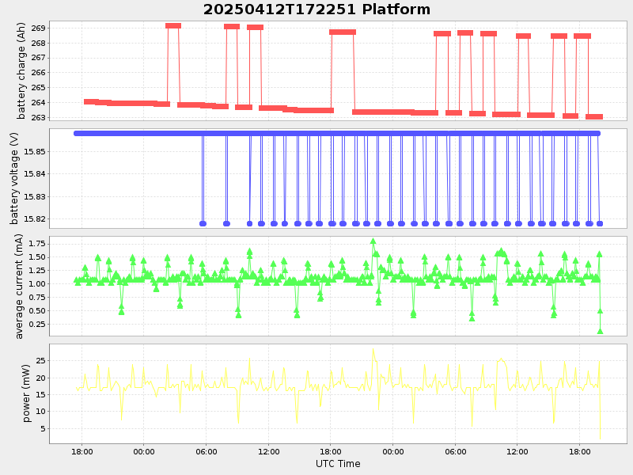The image size is (633, 475).
Task: Click the lowest green triangle at plot's right end
Action: (600, 331)
